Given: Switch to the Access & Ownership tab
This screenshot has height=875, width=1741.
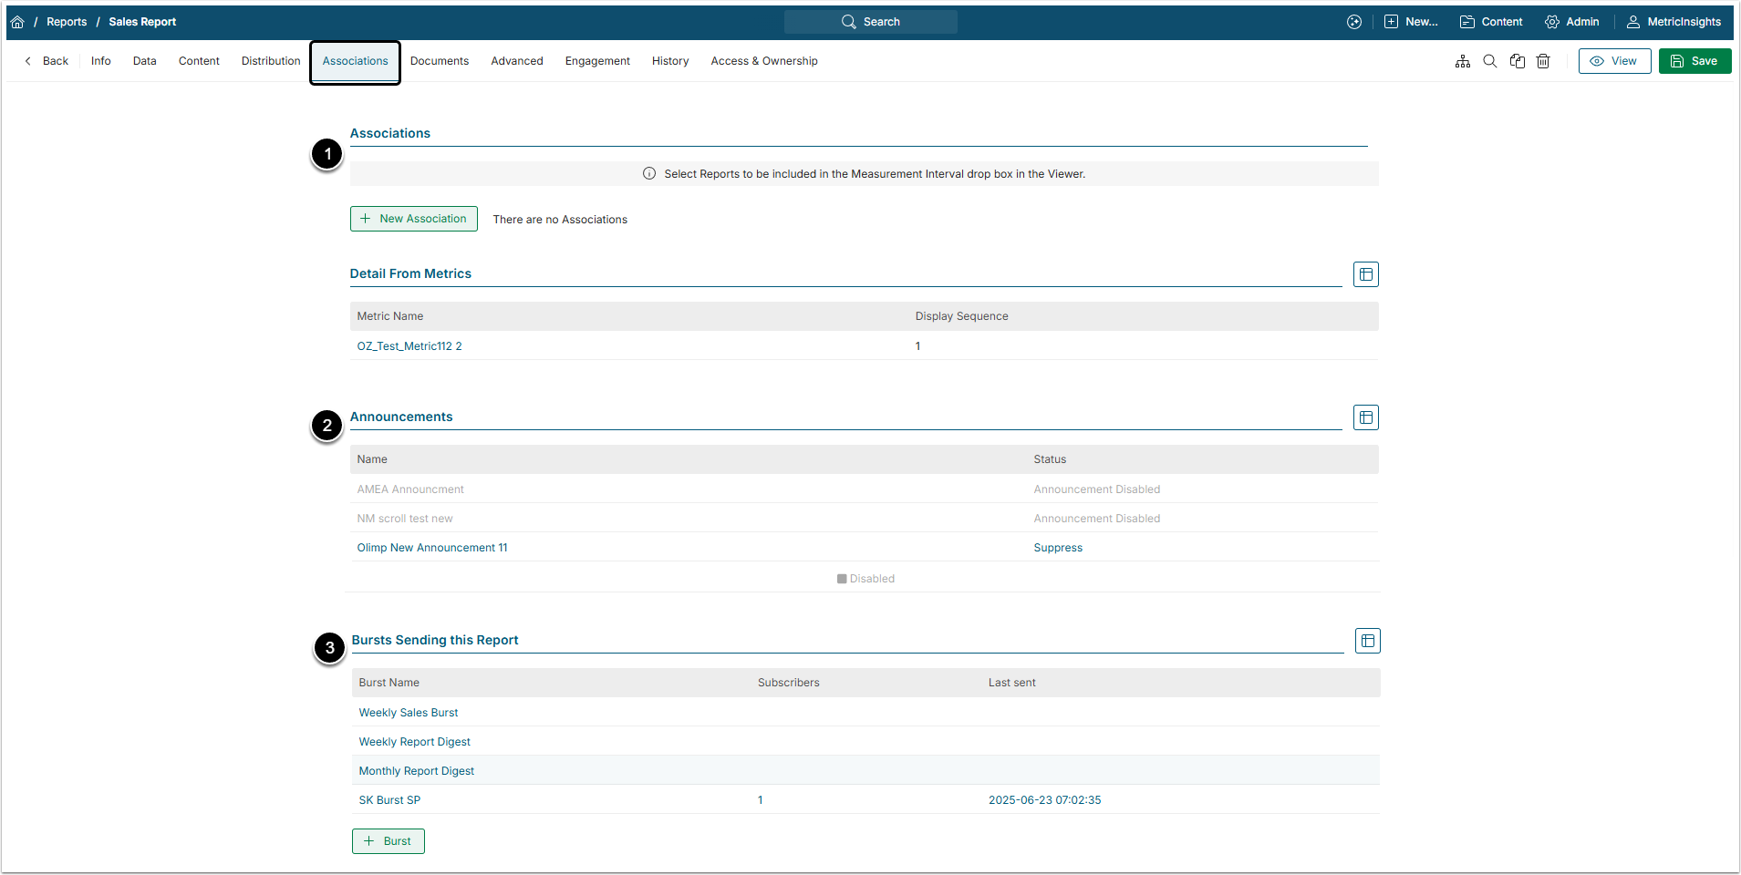Looking at the screenshot, I should click(763, 61).
